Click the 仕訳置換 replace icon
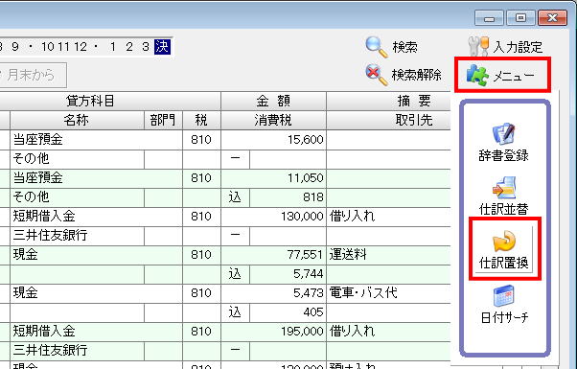 point(504,241)
